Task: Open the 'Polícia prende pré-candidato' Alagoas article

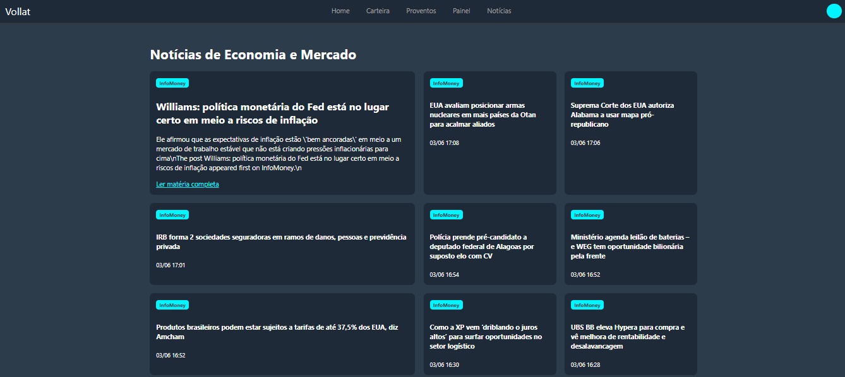Action: tap(482, 246)
